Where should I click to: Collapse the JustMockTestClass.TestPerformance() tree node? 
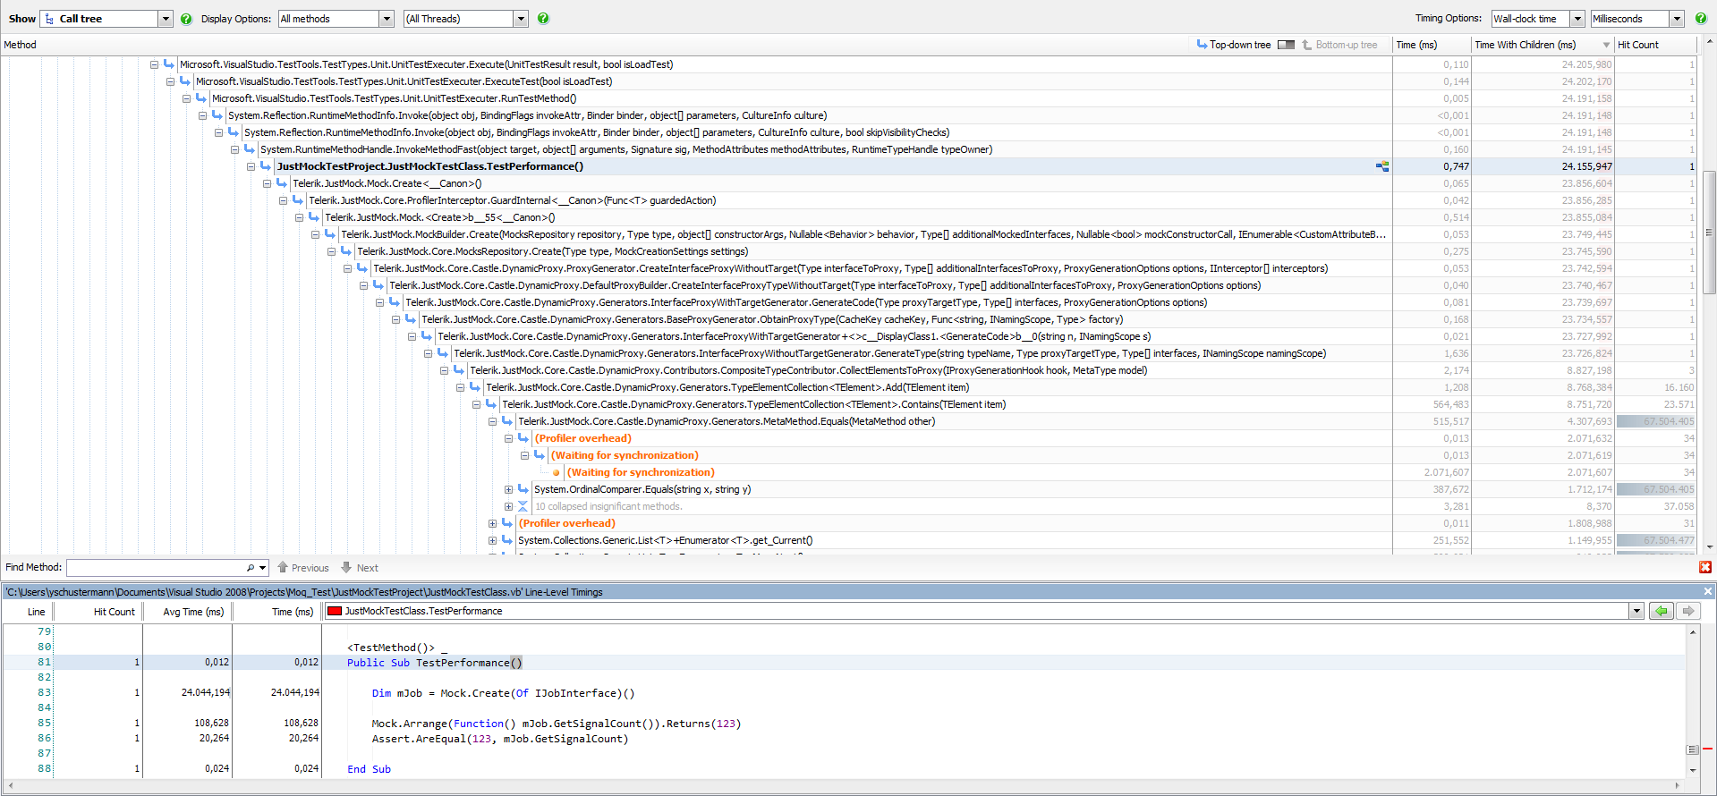(x=251, y=166)
